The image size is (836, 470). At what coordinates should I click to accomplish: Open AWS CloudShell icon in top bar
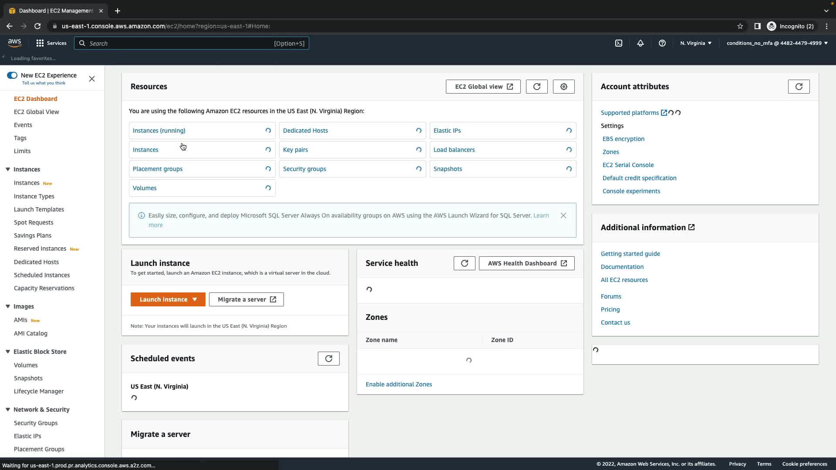619,43
